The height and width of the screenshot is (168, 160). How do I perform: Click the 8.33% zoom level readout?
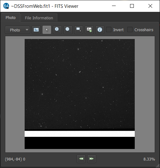click(149, 159)
